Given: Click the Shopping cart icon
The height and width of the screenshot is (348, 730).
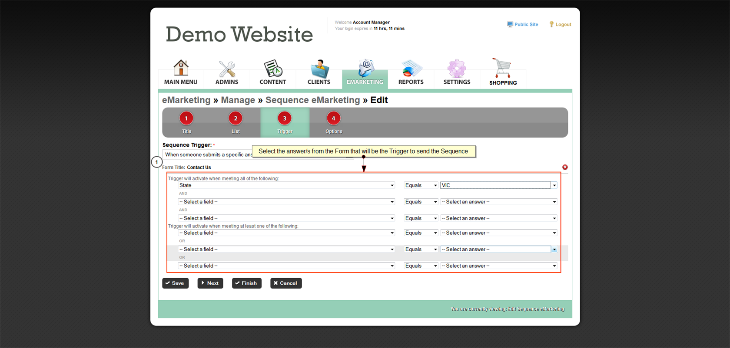Looking at the screenshot, I should [503, 69].
